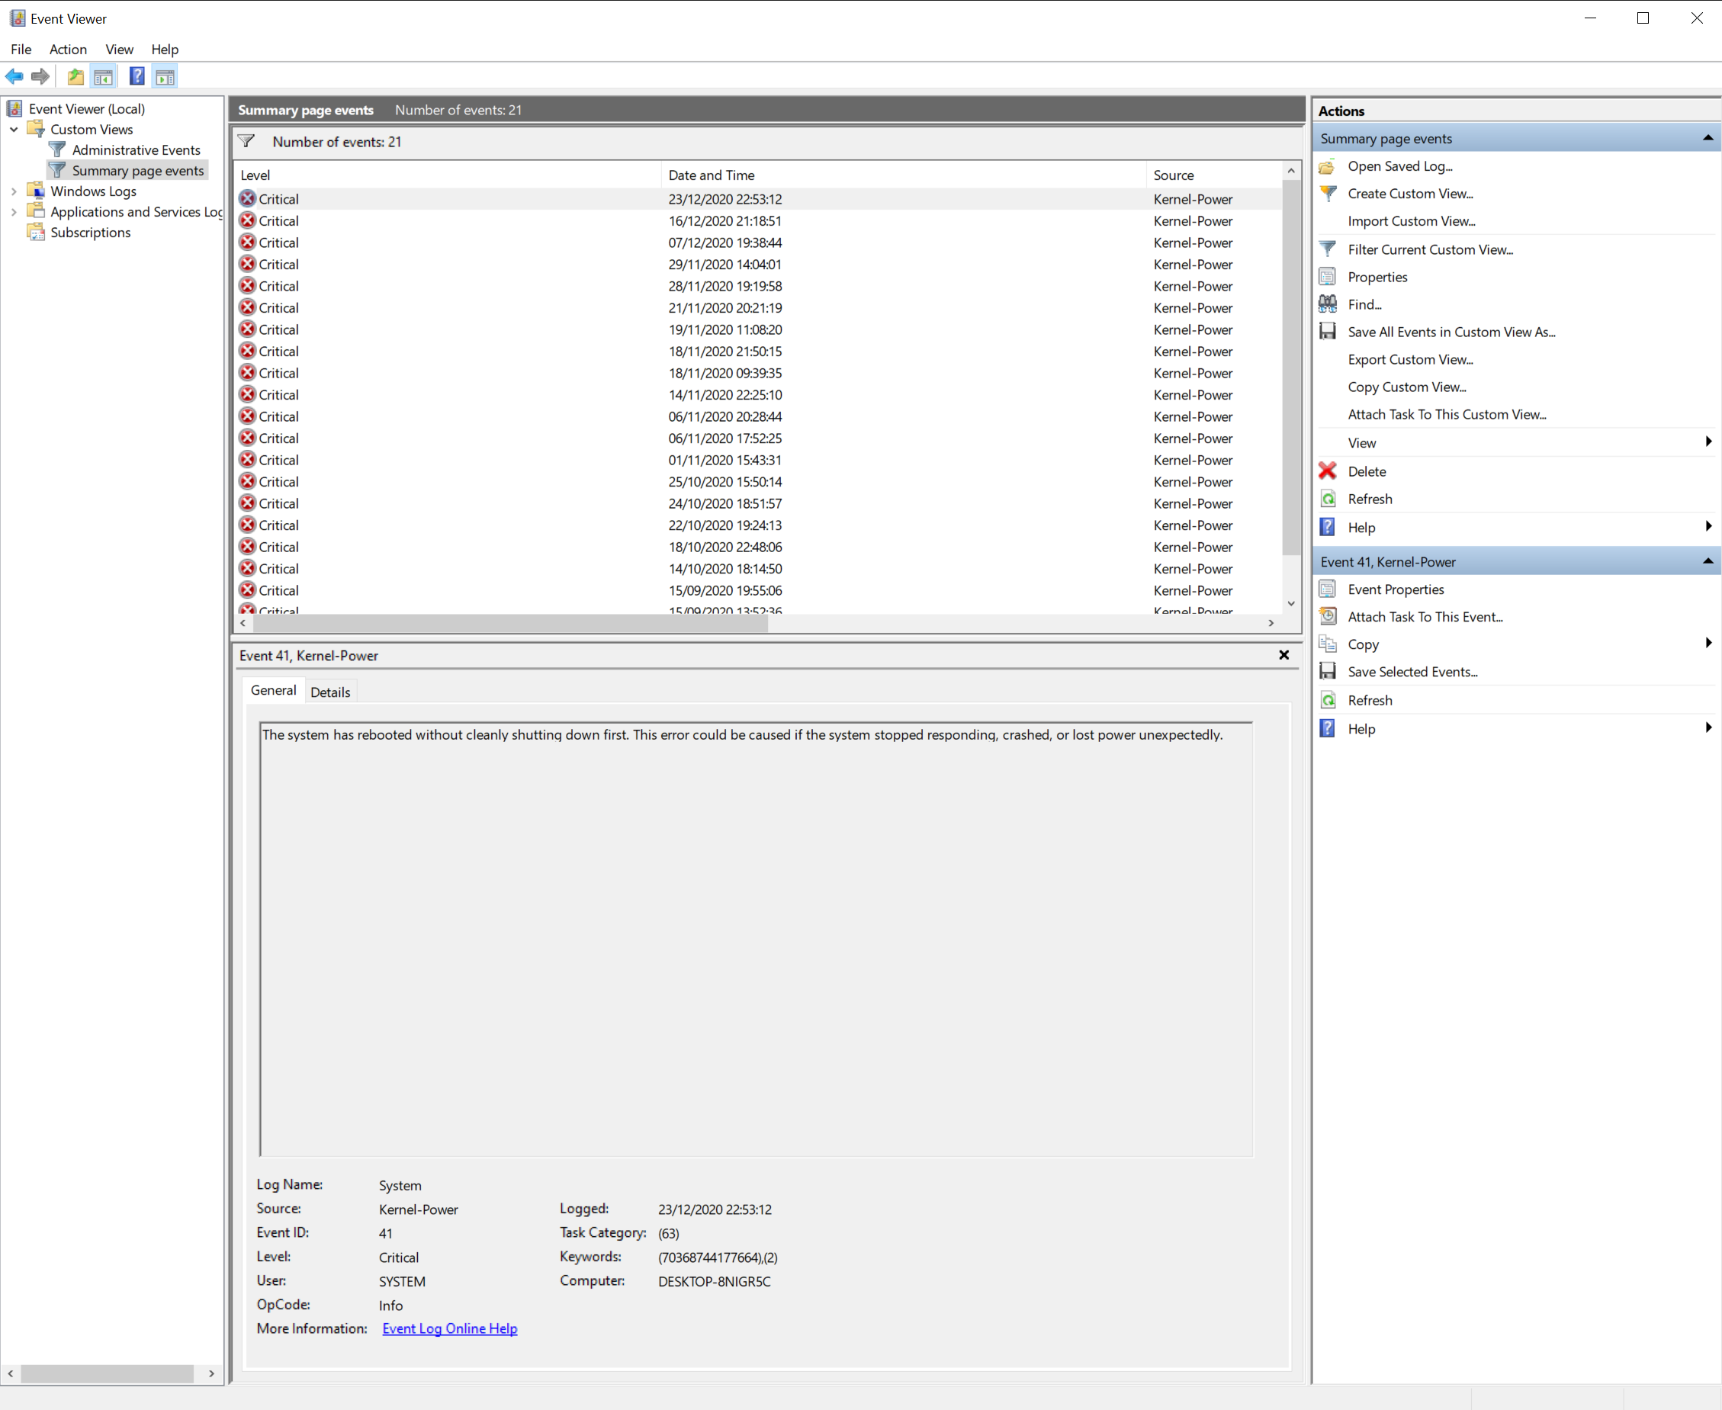This screenshot has height=1410, width=1722.
Task: Collapse the Custom Views tree node
Action: (x=14, y=129)
